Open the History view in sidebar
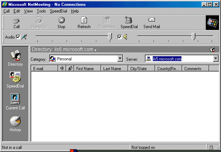 point(15,124)
